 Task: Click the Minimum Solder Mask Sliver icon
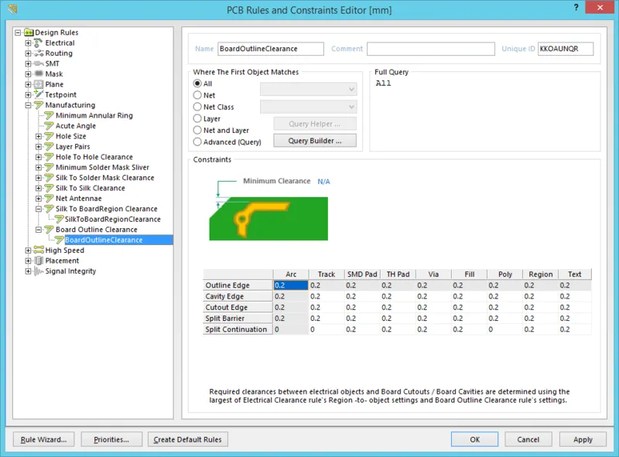(x=49, y=167)
